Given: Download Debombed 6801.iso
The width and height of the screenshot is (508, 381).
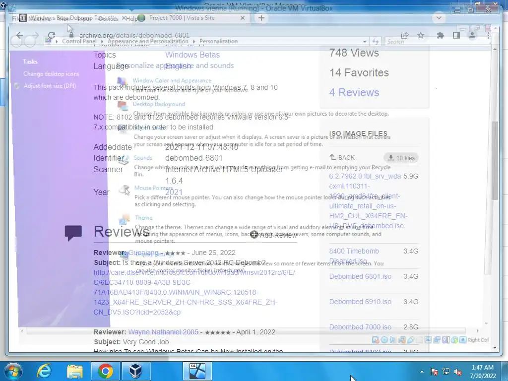Looking at the screenshot, I should 360,276.
